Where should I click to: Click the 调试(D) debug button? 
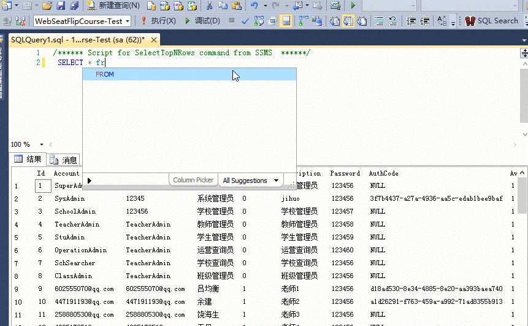[202, 21]
